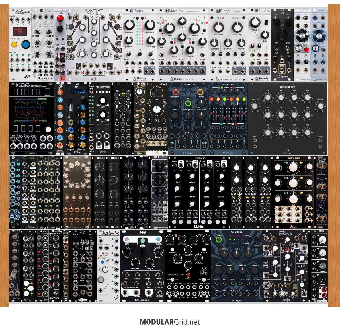340x328 pixels.
Task: Select the left MULT module
Action: pyautogui.click(x=43, y=192)
